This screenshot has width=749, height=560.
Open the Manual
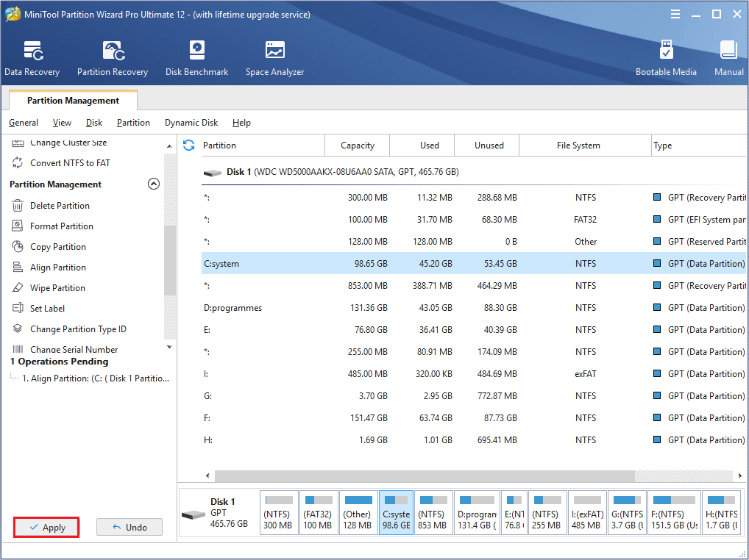729,58
